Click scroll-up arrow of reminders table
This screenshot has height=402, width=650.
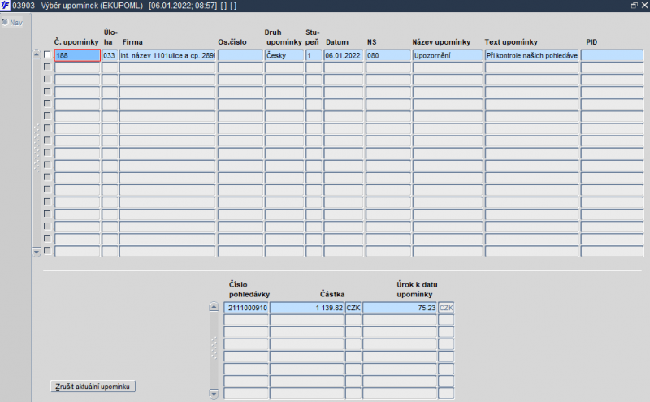(x=37, y=54)
